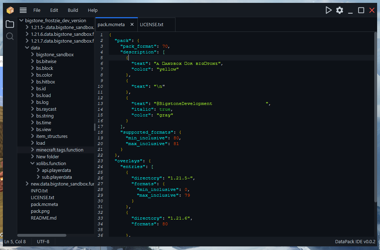Image resolution: width=380 pixels, height=250 pixels.
Task: Expand the load folder
Action: pos(33,143)
